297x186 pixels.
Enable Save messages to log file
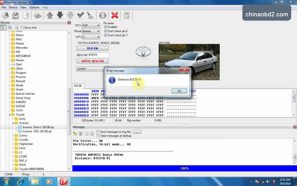pos(98,132)
